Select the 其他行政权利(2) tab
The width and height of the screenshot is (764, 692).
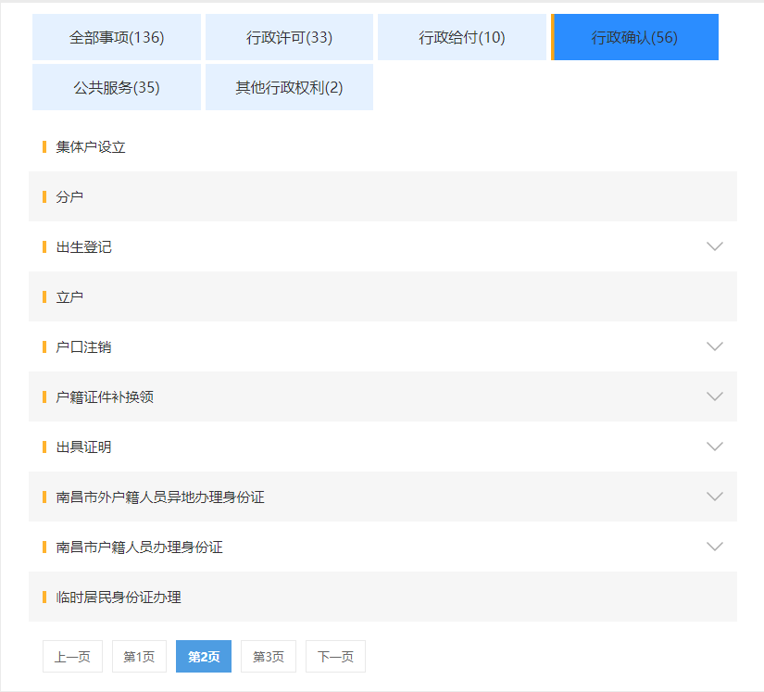[289, 87]
